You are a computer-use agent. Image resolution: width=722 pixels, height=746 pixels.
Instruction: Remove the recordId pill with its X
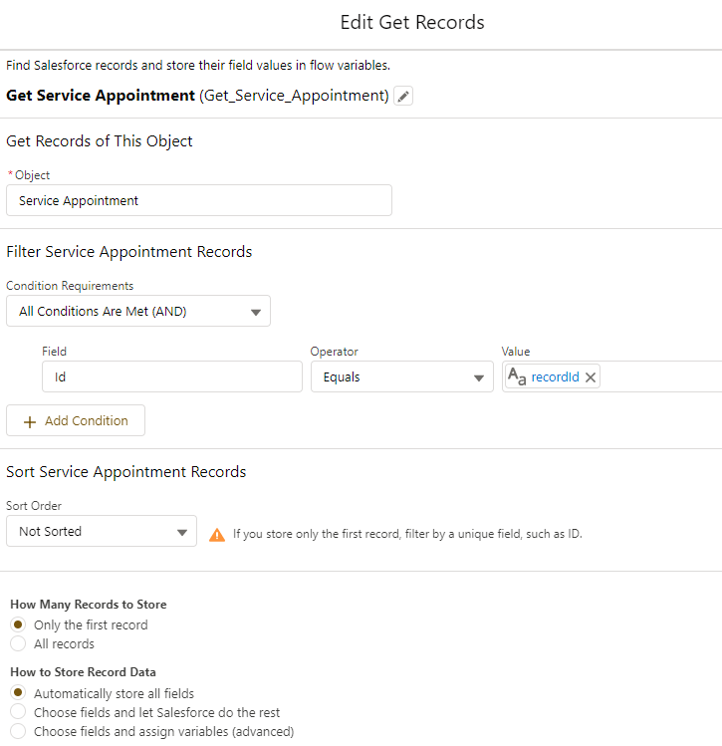pyautogui.click(x=591, y=376)
